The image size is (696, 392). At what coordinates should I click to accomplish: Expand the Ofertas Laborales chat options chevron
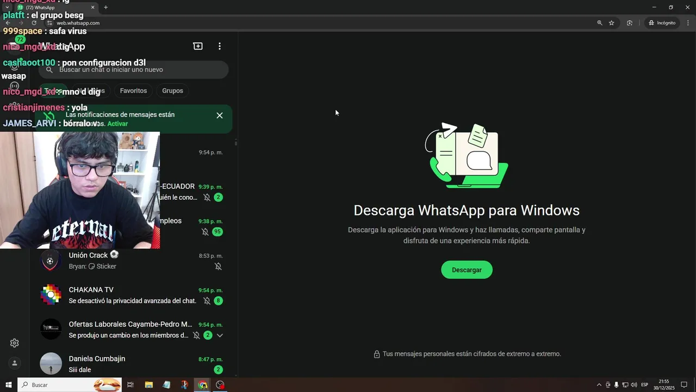click(220, 335)
